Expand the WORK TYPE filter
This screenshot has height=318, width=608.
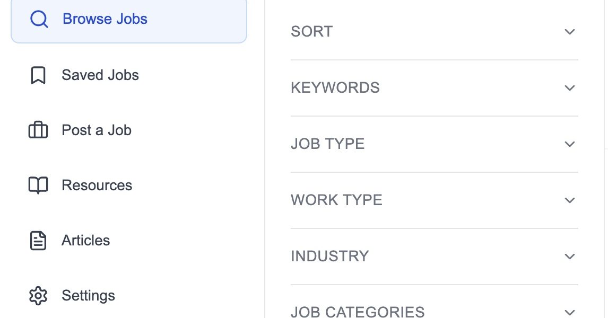[435, 200]
